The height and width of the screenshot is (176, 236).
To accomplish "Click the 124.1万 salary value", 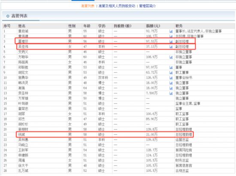I will coord(151,155).
